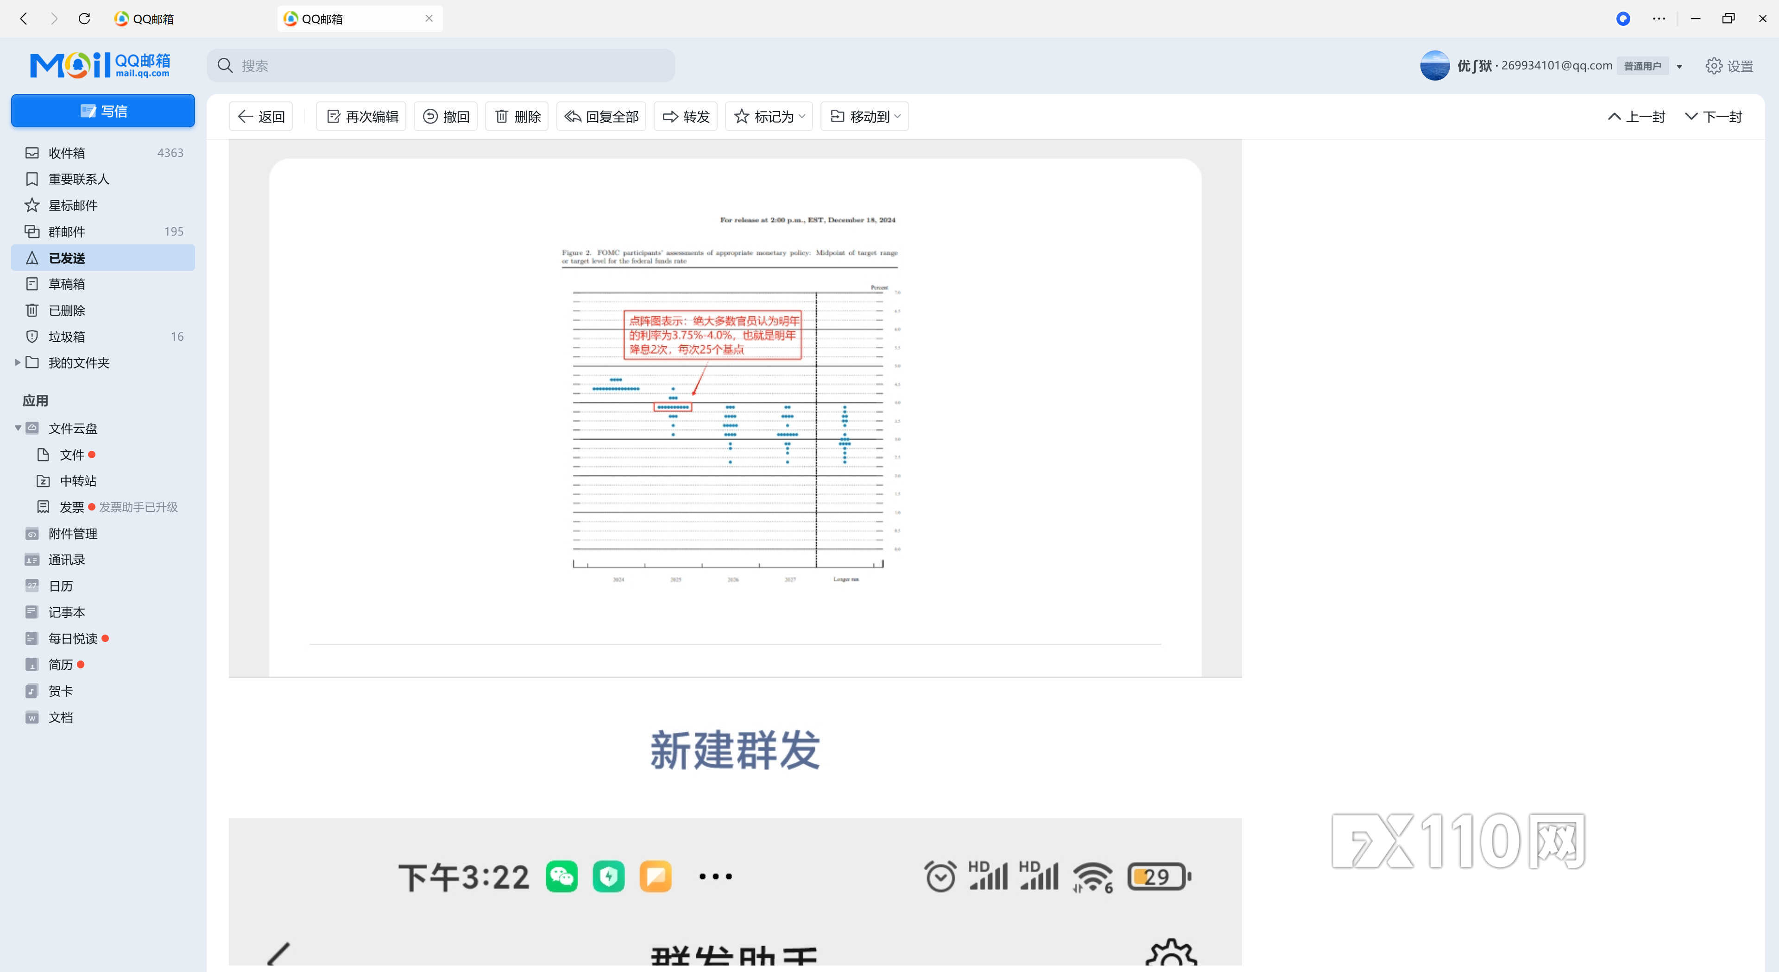Screen dimensions: 1779x972
Task: Open the 标记为 dropdown
Action: click(770, 117)
